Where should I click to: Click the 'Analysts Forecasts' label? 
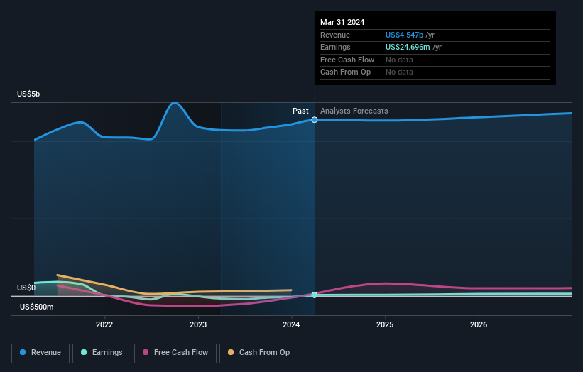coord(354,111)
